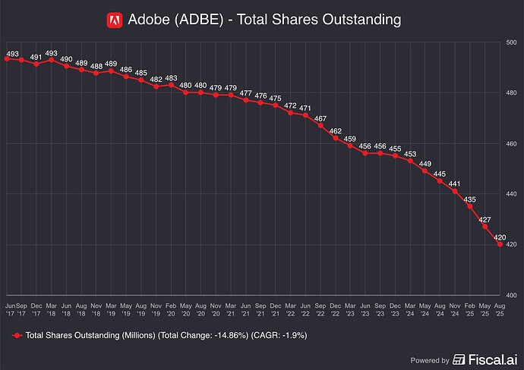Click the red legend marker dot

[17, 334]
